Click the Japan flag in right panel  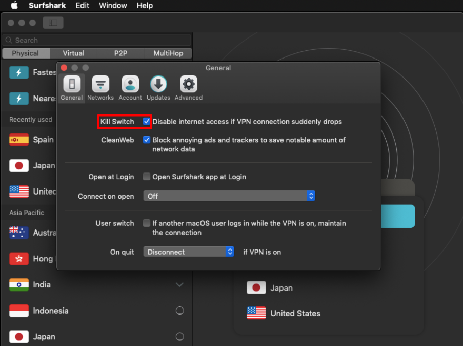[x=256, y=287]
